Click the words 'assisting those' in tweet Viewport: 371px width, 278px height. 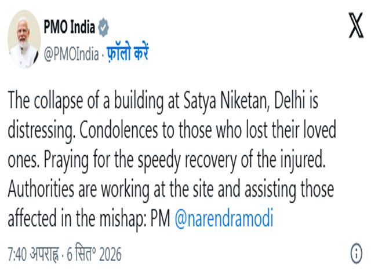289,190
